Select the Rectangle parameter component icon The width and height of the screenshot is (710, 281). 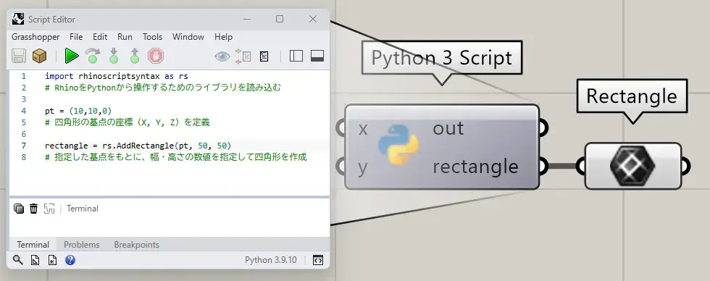[632, 166]
